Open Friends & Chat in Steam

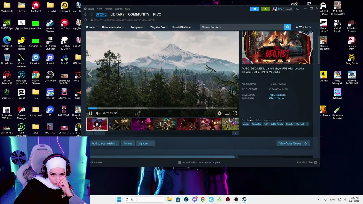click(x=307, y=162)
